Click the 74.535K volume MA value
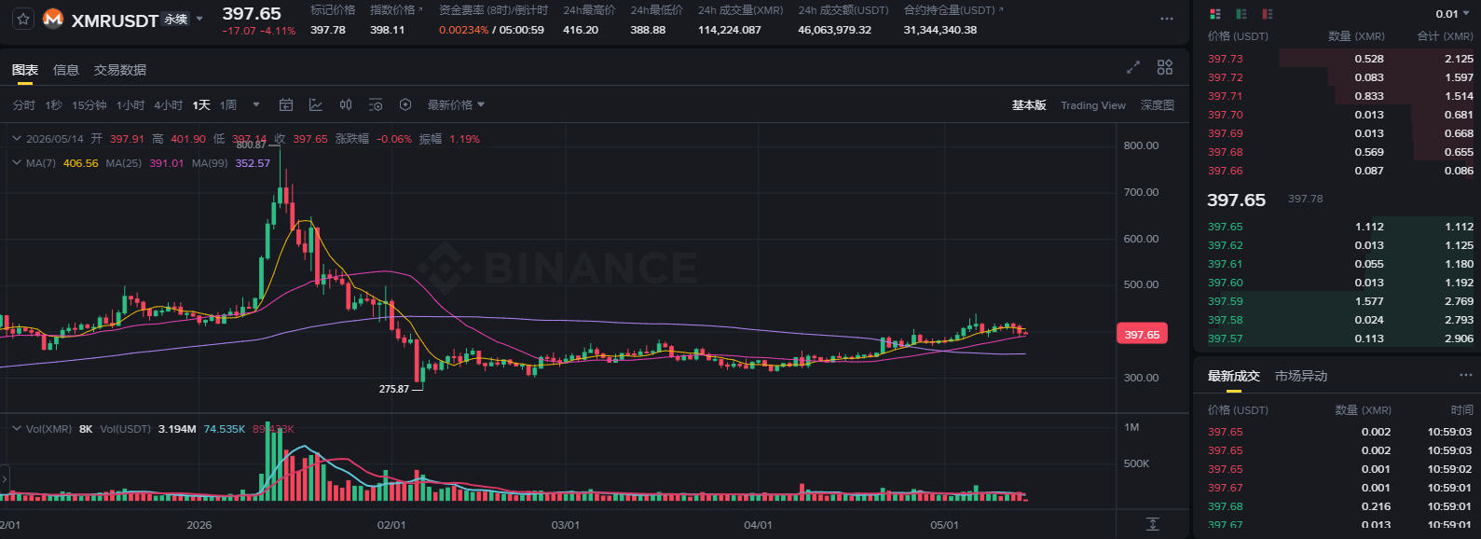 coord(224,429)
